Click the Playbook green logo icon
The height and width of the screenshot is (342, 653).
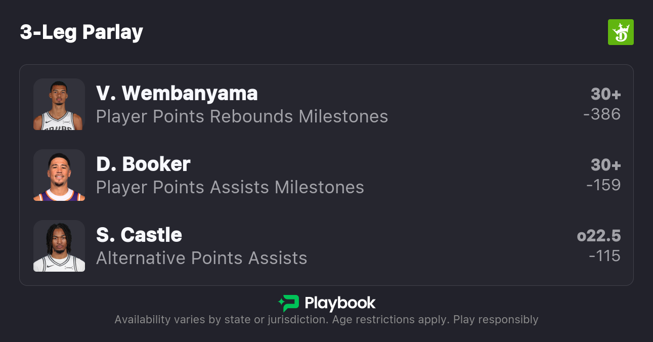pyautogui.click(x=289, y=304)
